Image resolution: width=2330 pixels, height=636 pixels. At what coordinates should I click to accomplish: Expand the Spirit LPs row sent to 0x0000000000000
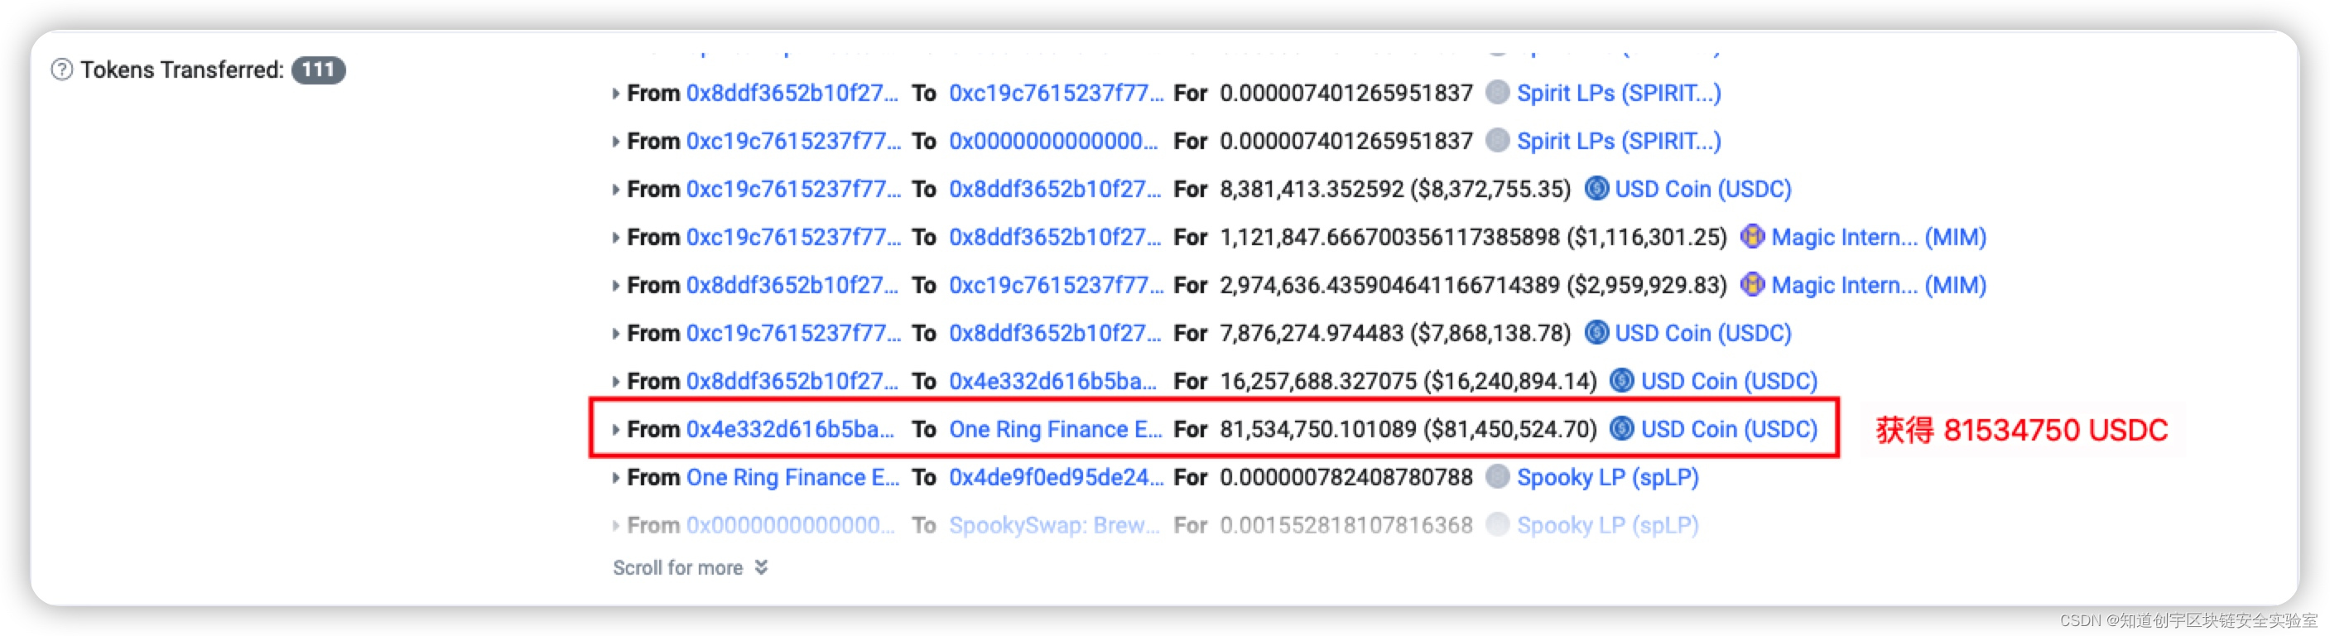[x=615, y=141]
